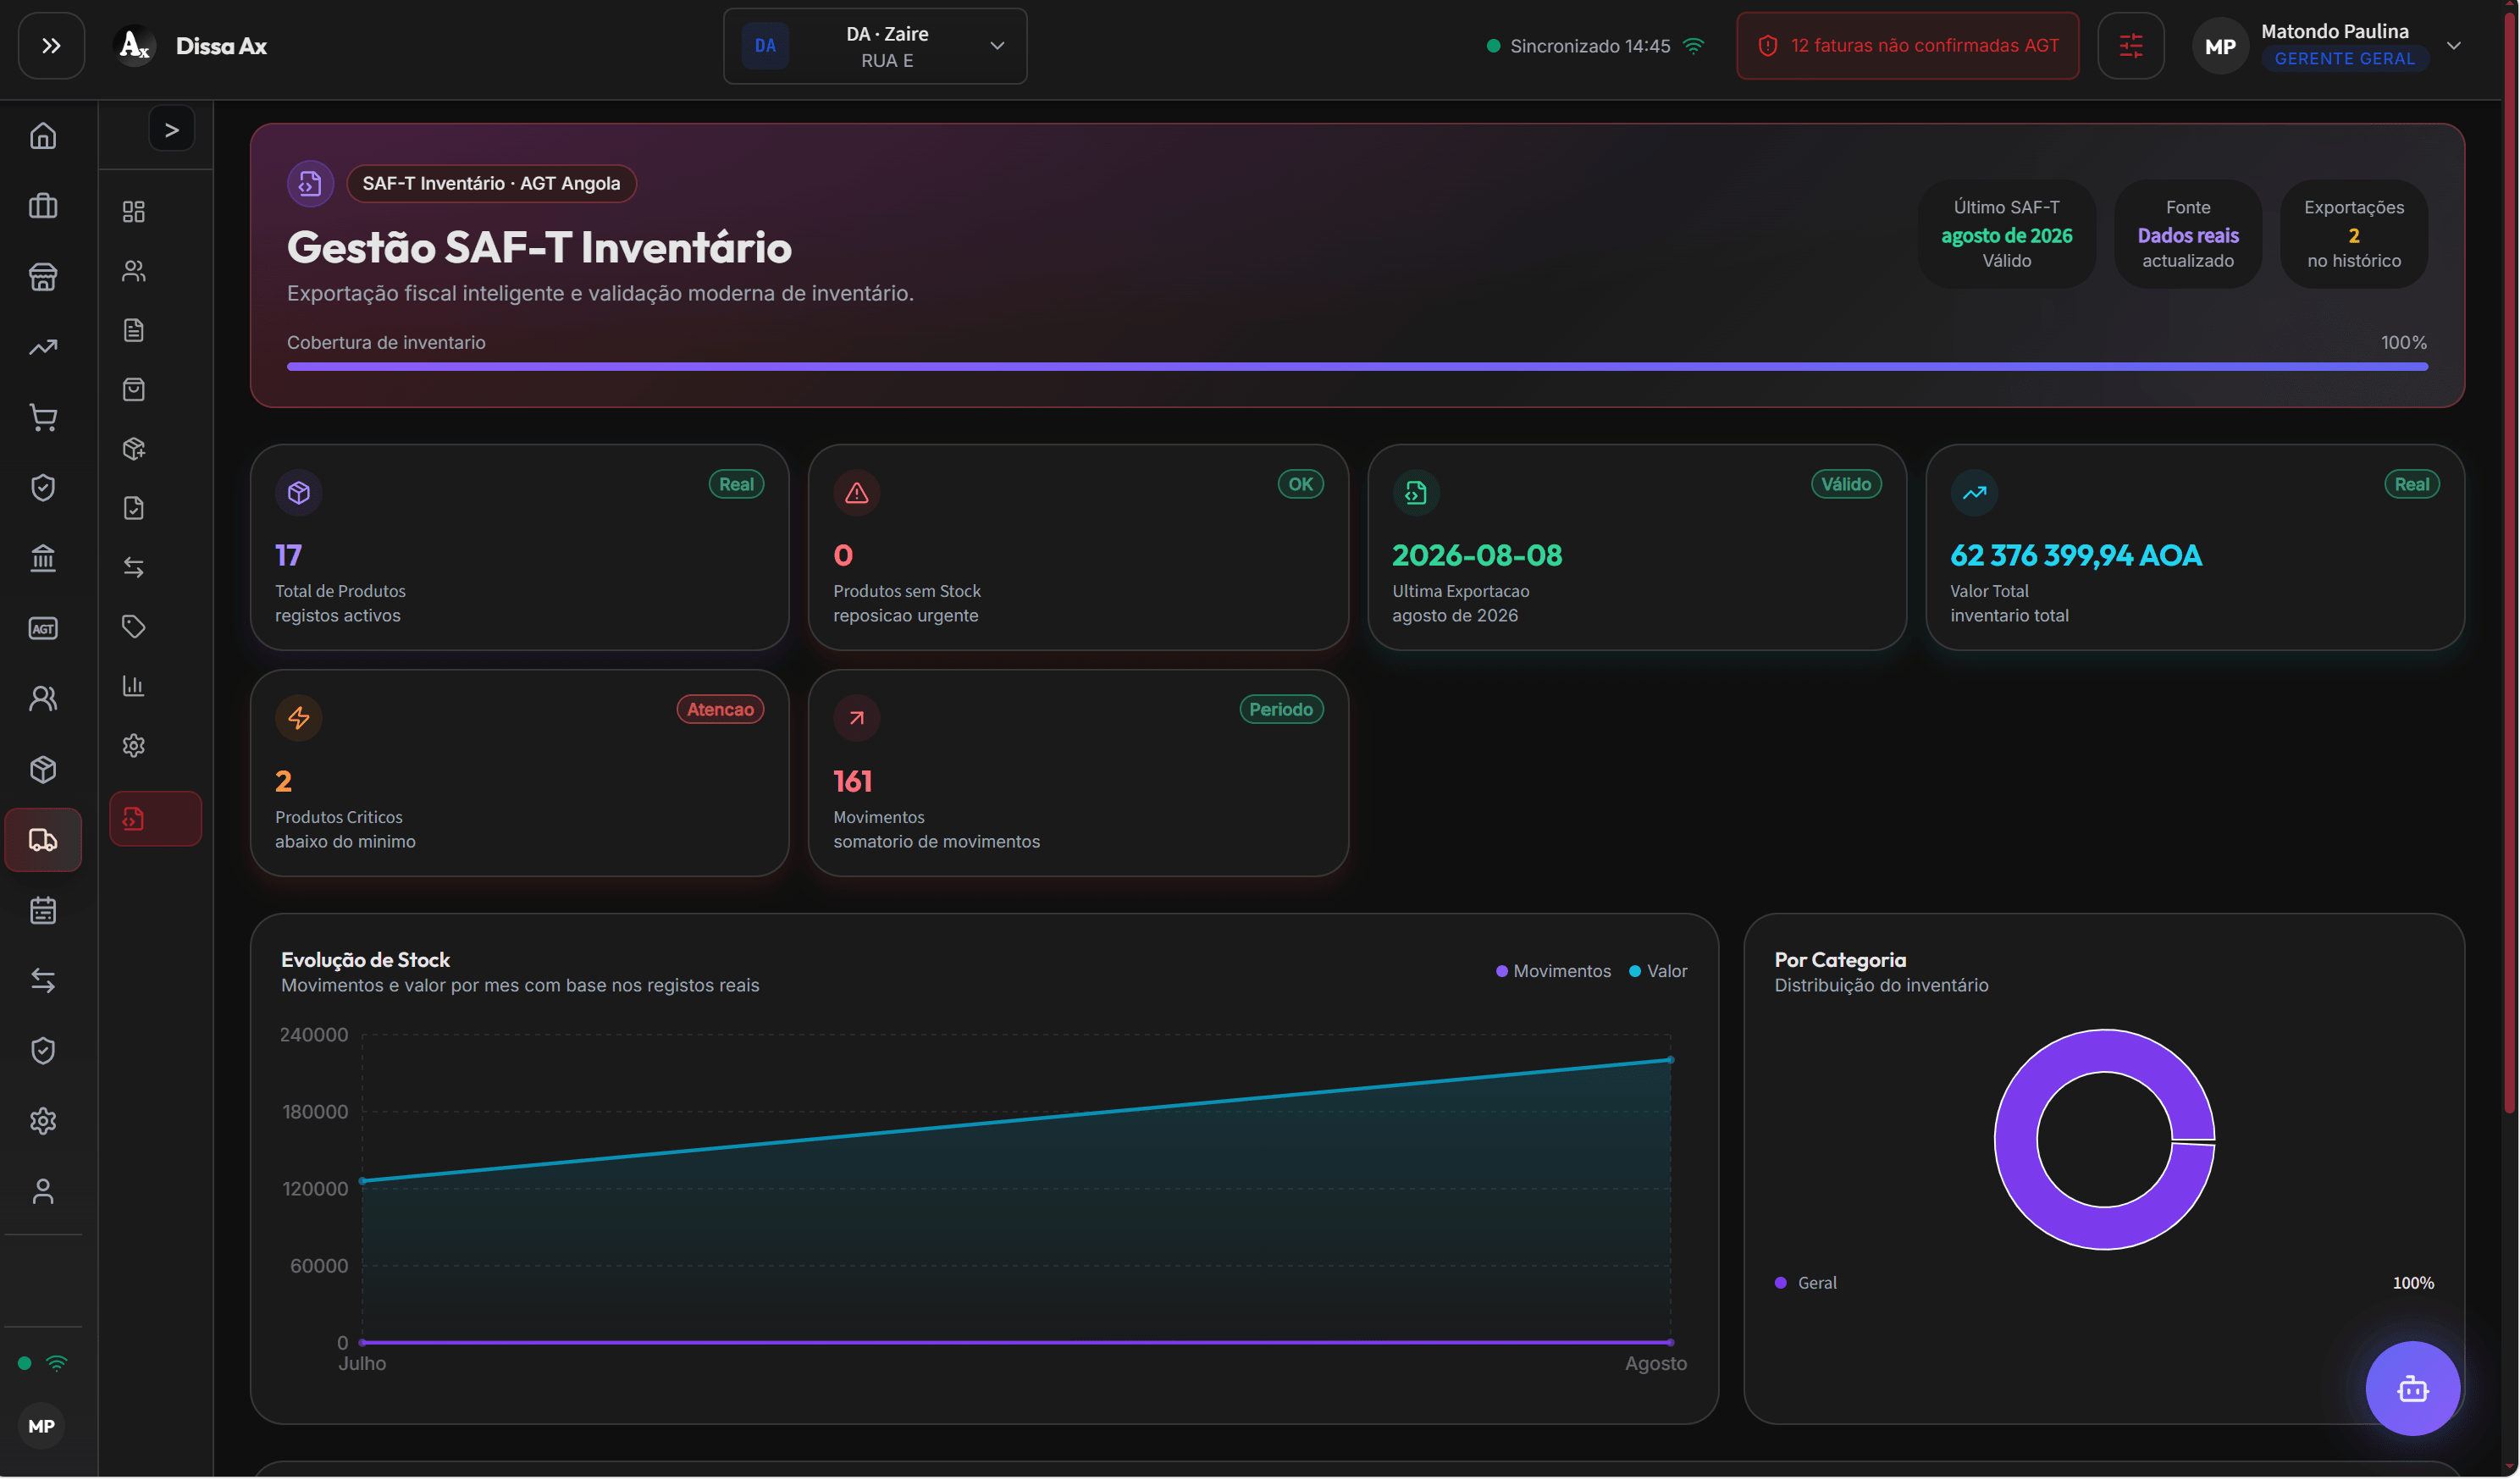Toggle the Geral category legend item

click(1806, 1283)
